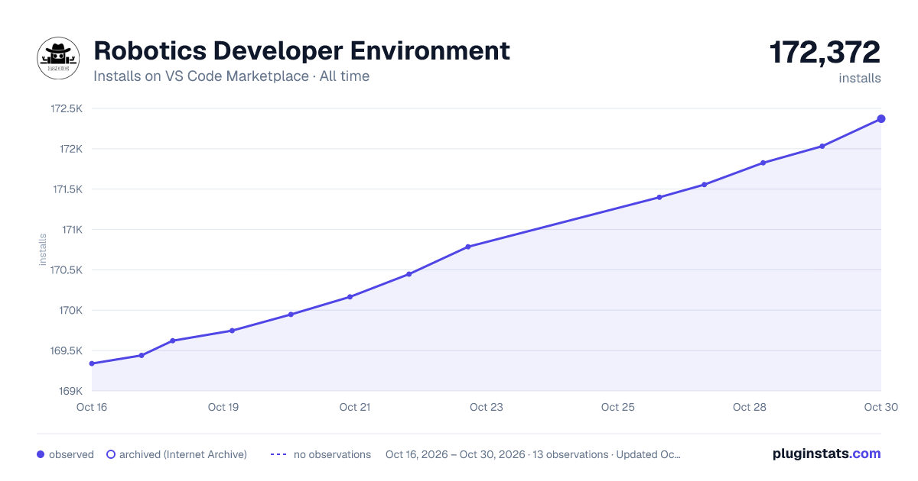
Task: Click the 171K y-axis label
Action: coord(71,229)
